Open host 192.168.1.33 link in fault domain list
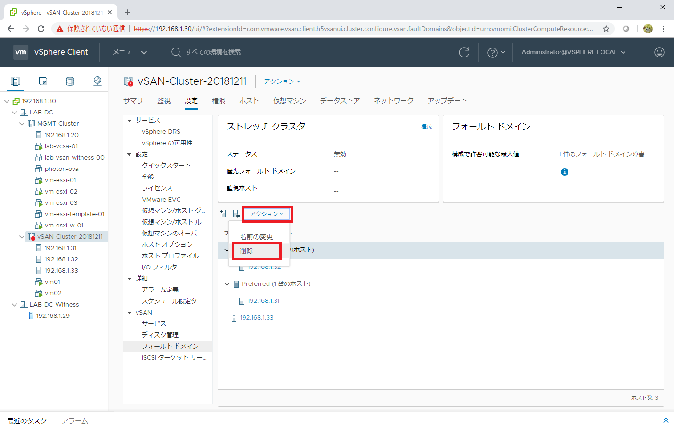This screenshot has width=674, height=428. pyautogui.click(x=257, y=318)
